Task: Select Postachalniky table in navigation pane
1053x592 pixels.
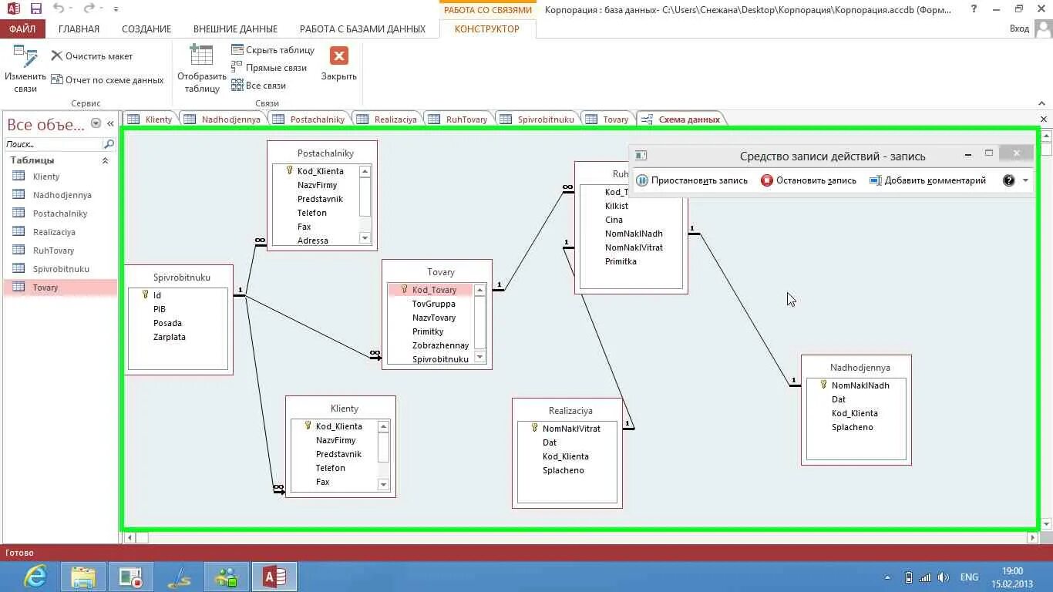Action: (x=59, y=214)
